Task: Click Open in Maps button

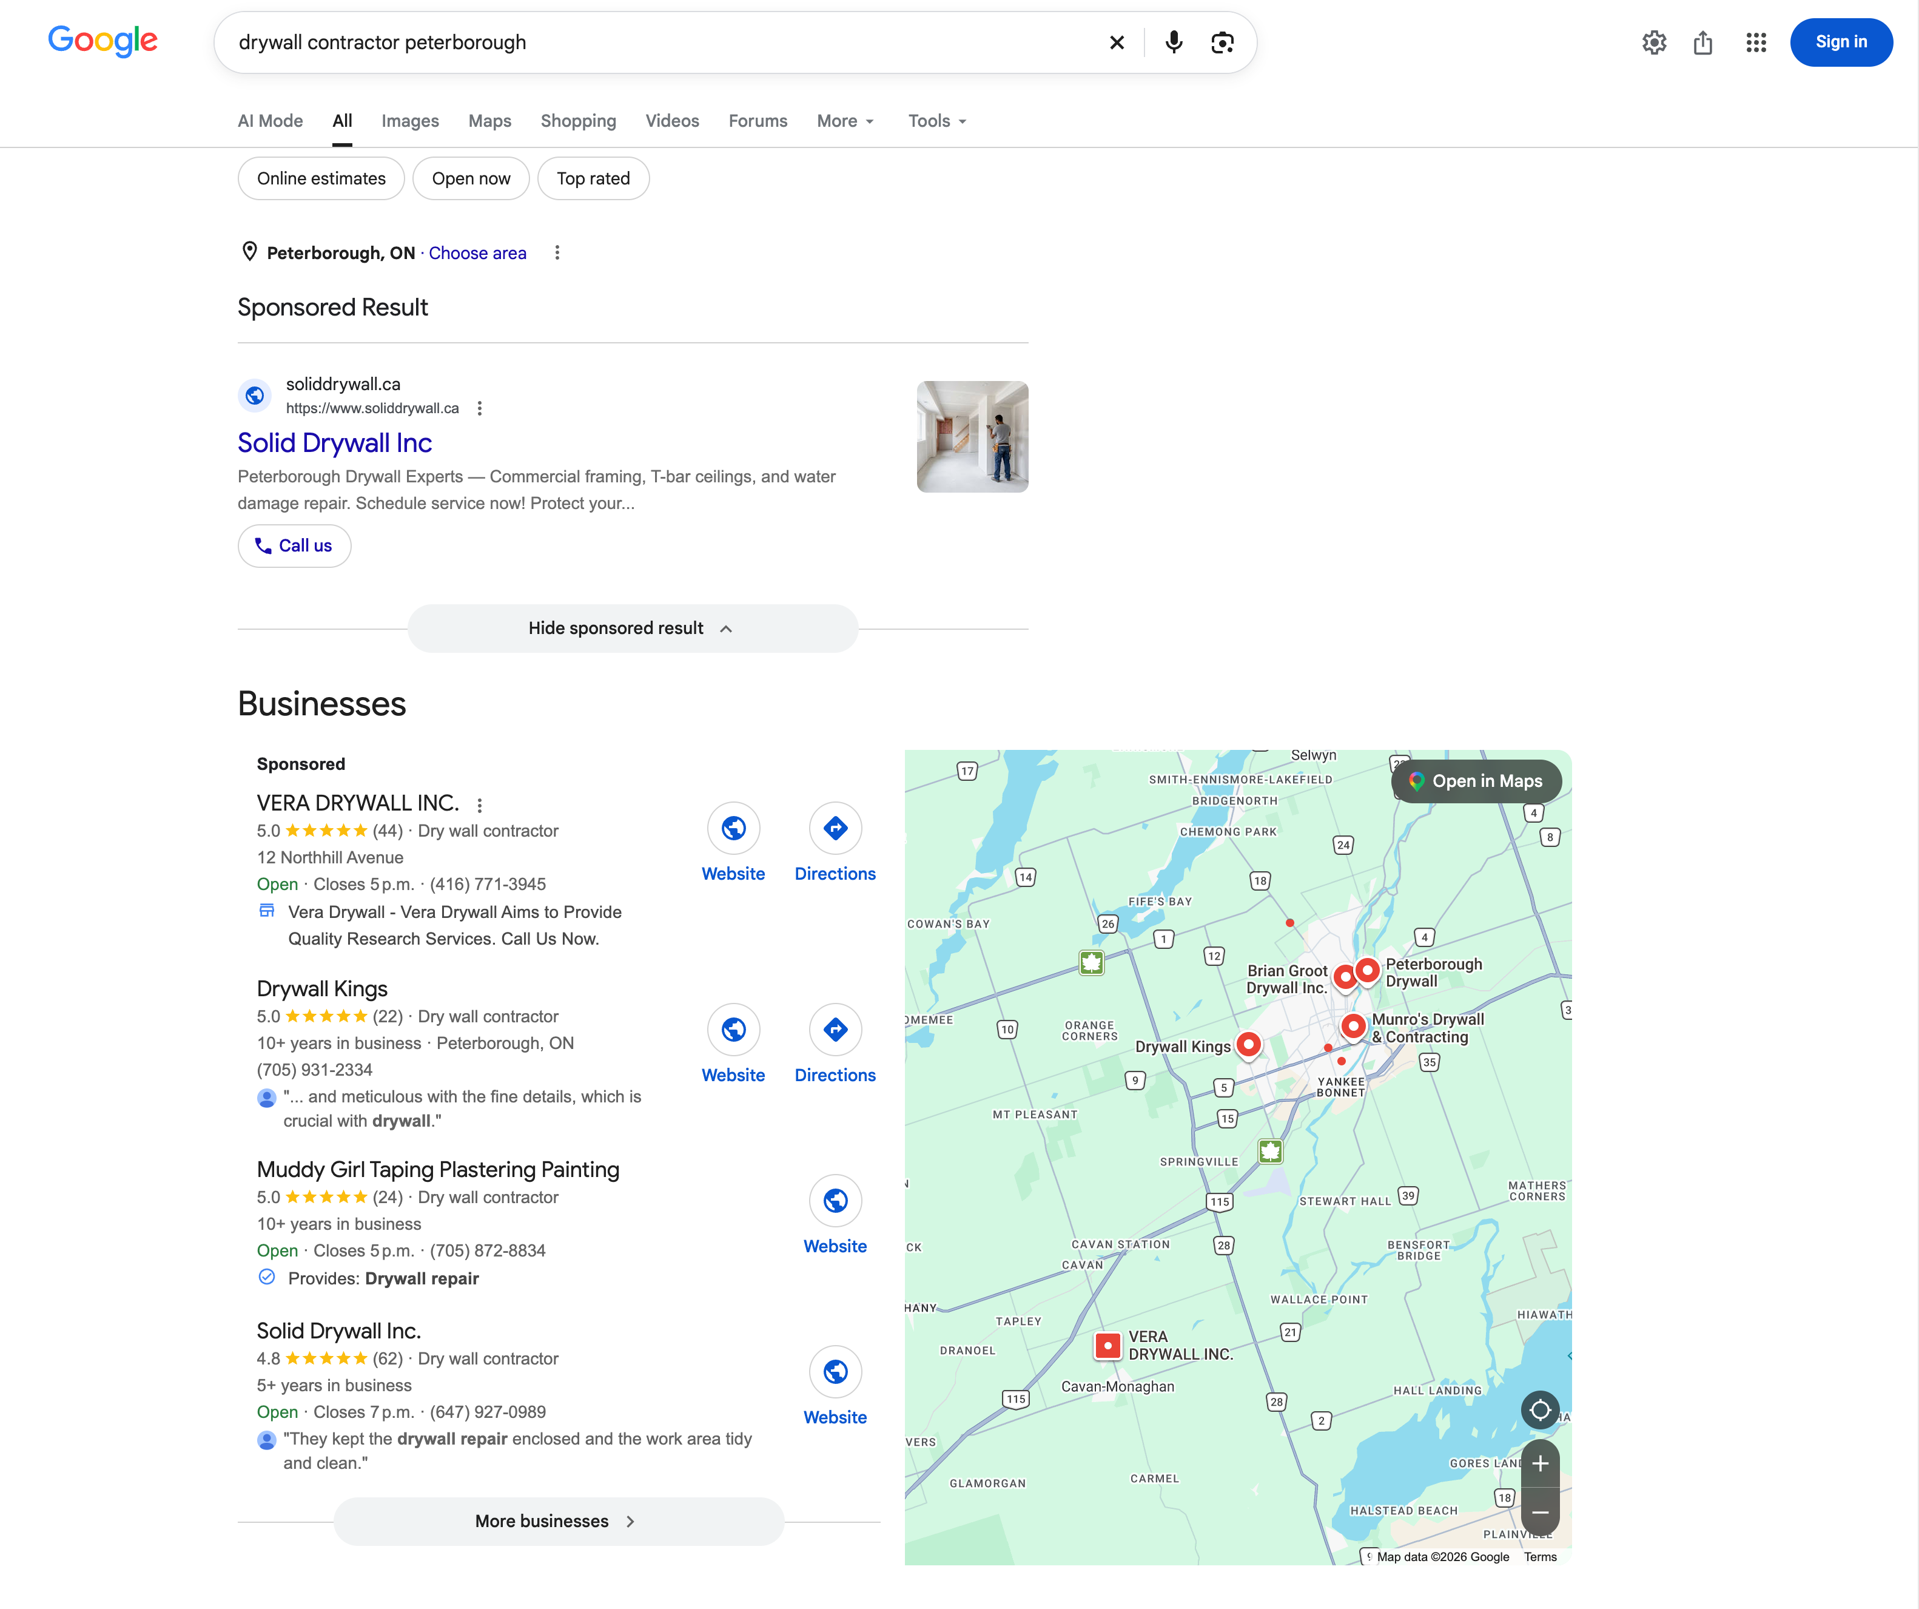Action: click(x=1476, y=781)
